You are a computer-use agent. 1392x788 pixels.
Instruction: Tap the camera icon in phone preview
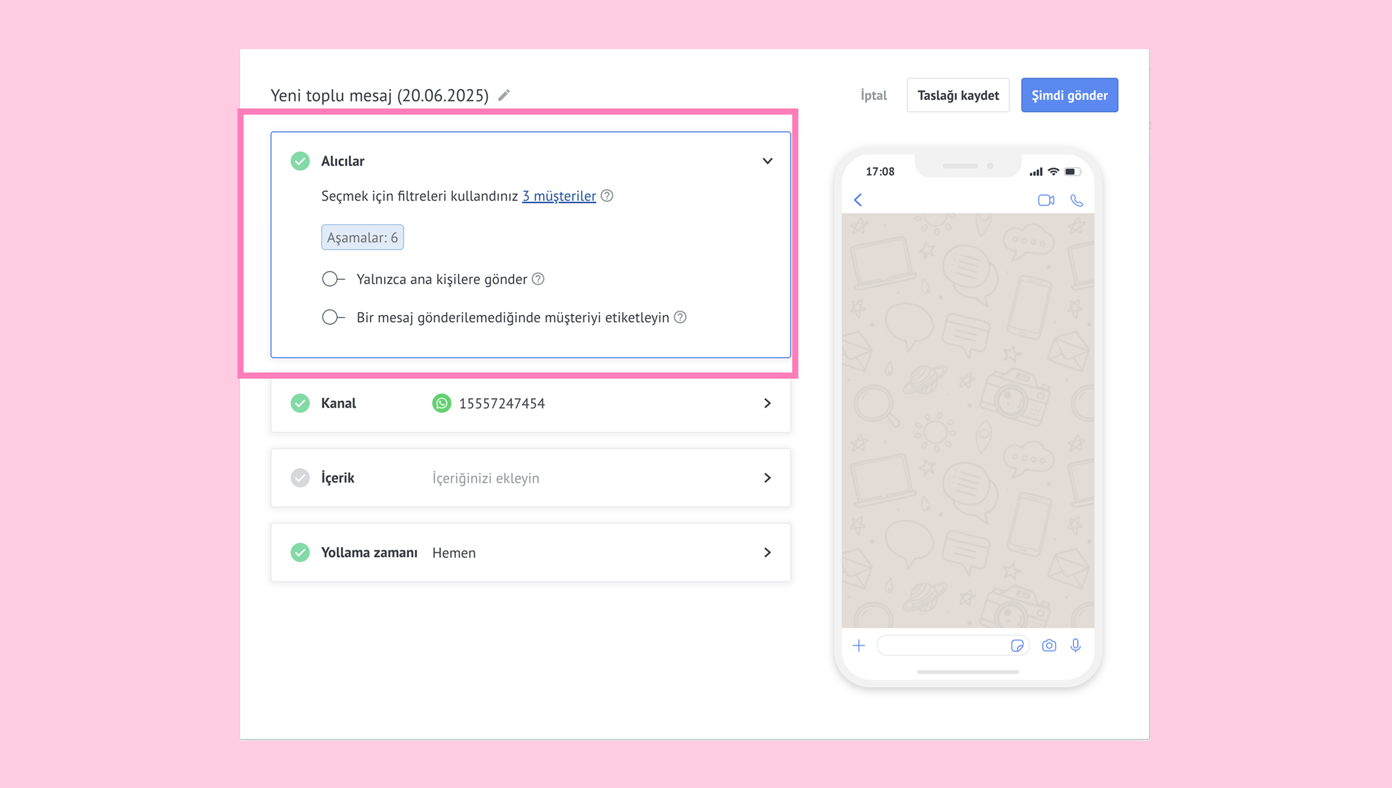(1049, 645)
